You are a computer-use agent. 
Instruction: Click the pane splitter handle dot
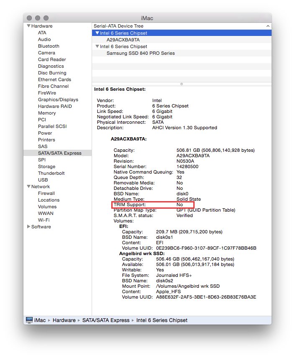pos(182,84)
